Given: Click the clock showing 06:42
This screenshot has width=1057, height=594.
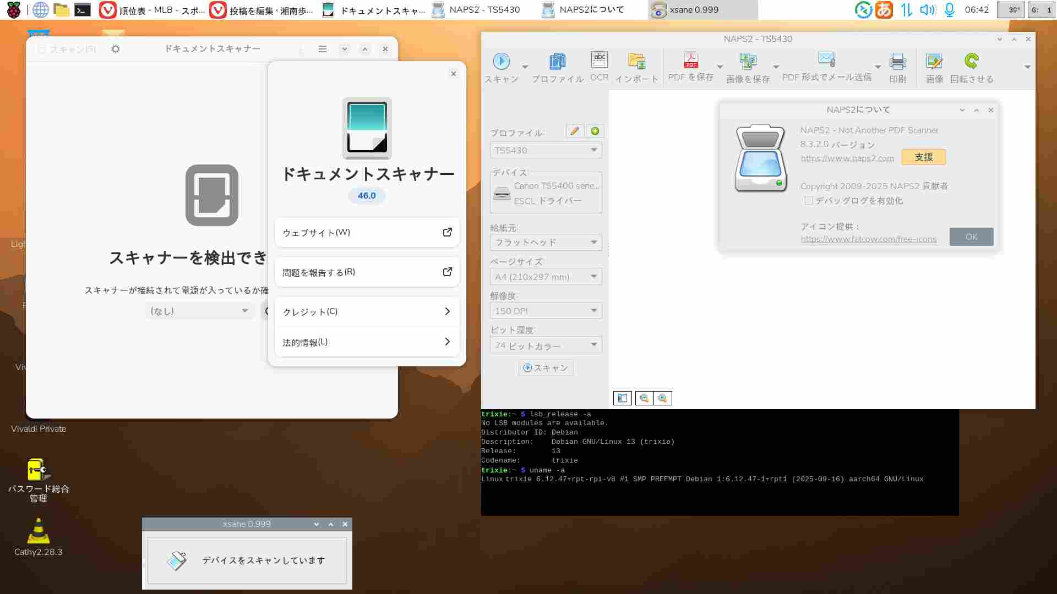Looking at the screenshot, I should click(977, 9).
